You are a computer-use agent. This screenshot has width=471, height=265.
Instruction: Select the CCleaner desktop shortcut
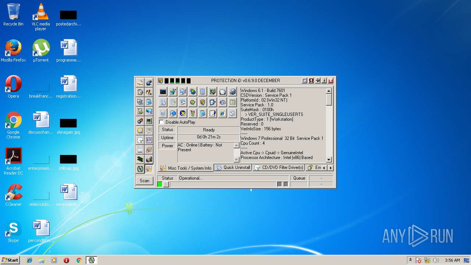click(13, 195)
